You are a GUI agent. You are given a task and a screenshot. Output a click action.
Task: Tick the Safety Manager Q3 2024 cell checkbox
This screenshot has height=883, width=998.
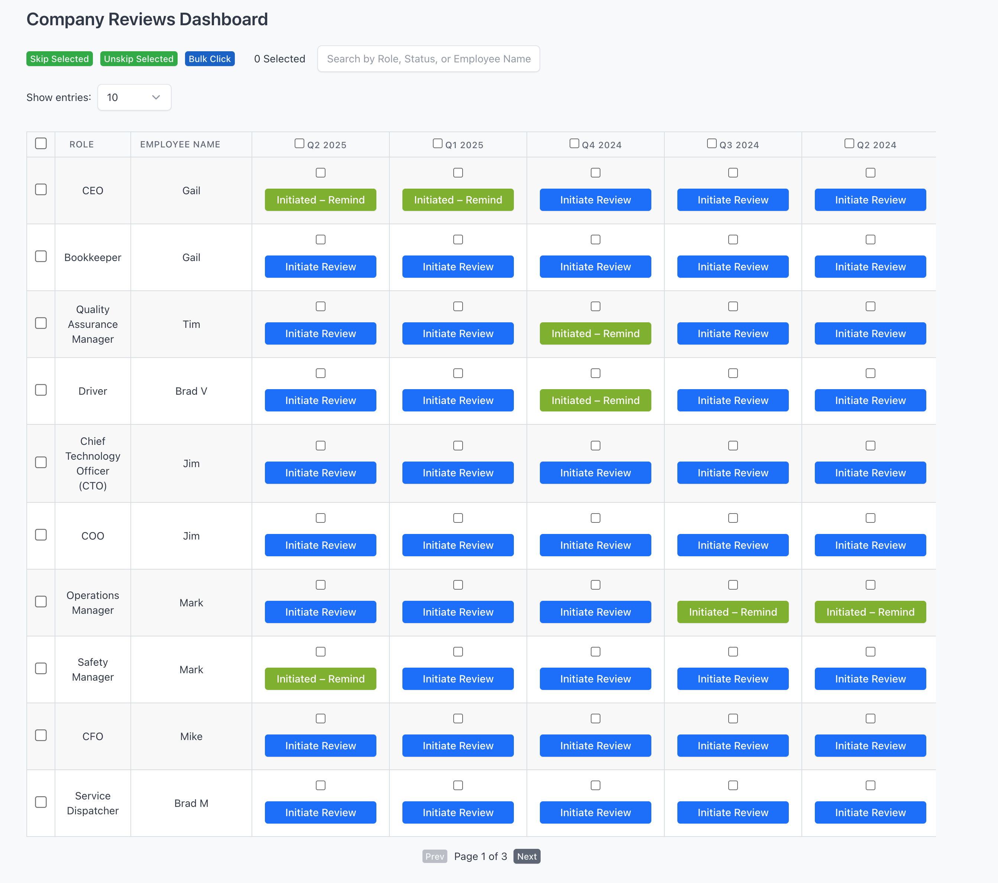coord(733,652)
